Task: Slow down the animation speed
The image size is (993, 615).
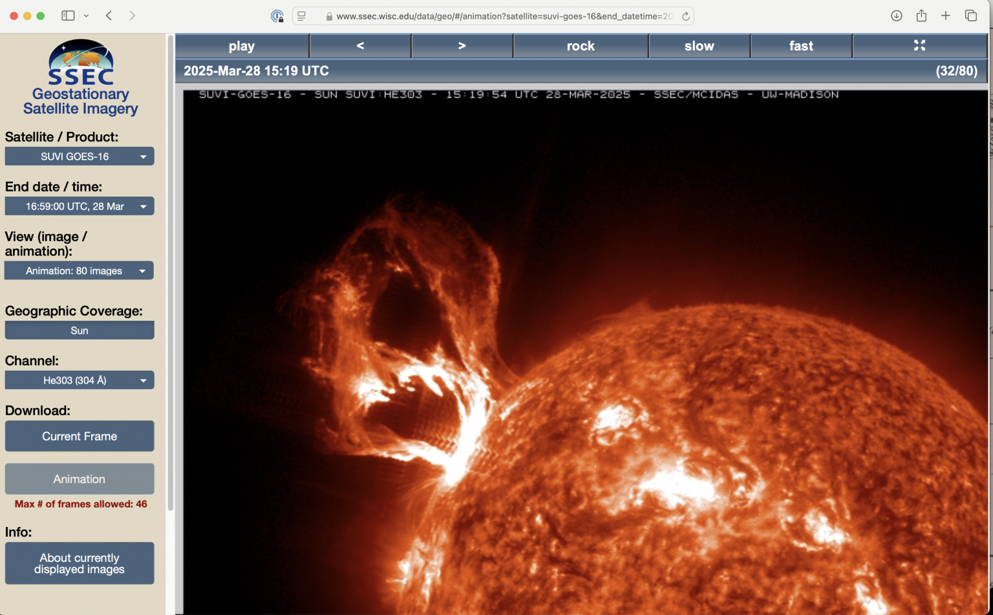Action: click(699, 46)
